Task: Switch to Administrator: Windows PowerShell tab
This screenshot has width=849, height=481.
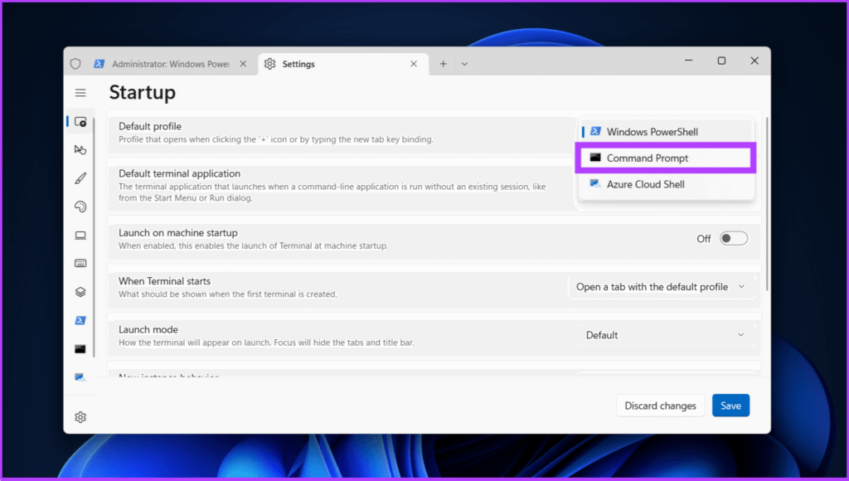Action: pyautogui.click(x=171, y=64)
